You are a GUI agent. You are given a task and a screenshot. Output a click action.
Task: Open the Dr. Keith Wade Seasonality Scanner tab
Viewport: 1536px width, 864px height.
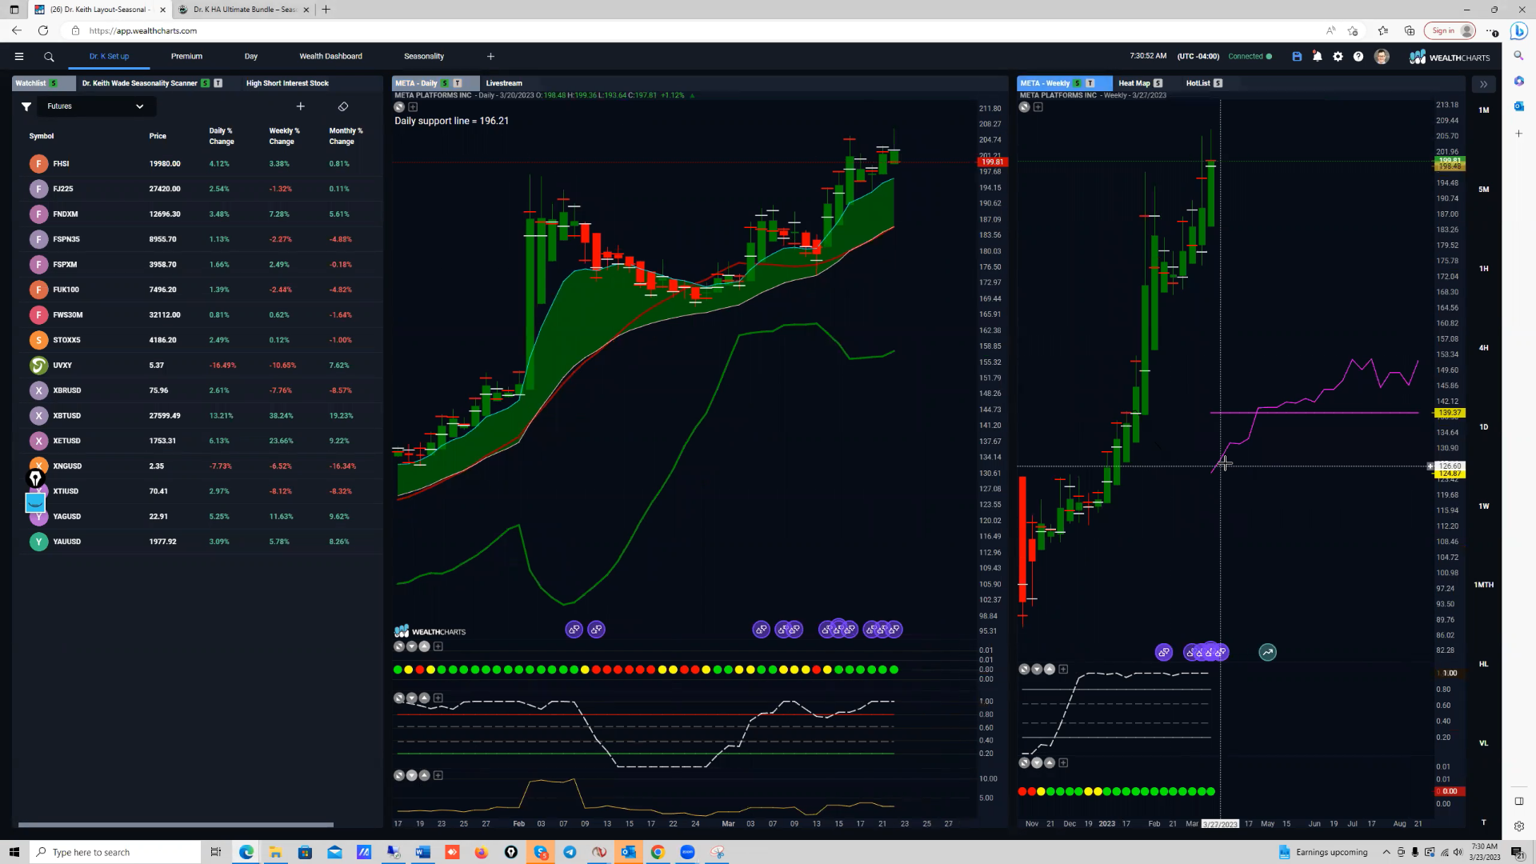click(152, 83)
